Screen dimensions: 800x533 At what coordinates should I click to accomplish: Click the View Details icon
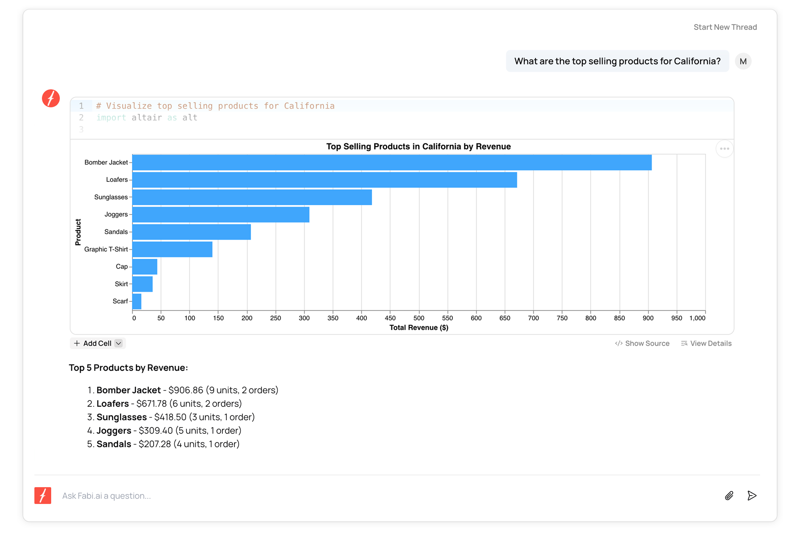tap(684, 343)
